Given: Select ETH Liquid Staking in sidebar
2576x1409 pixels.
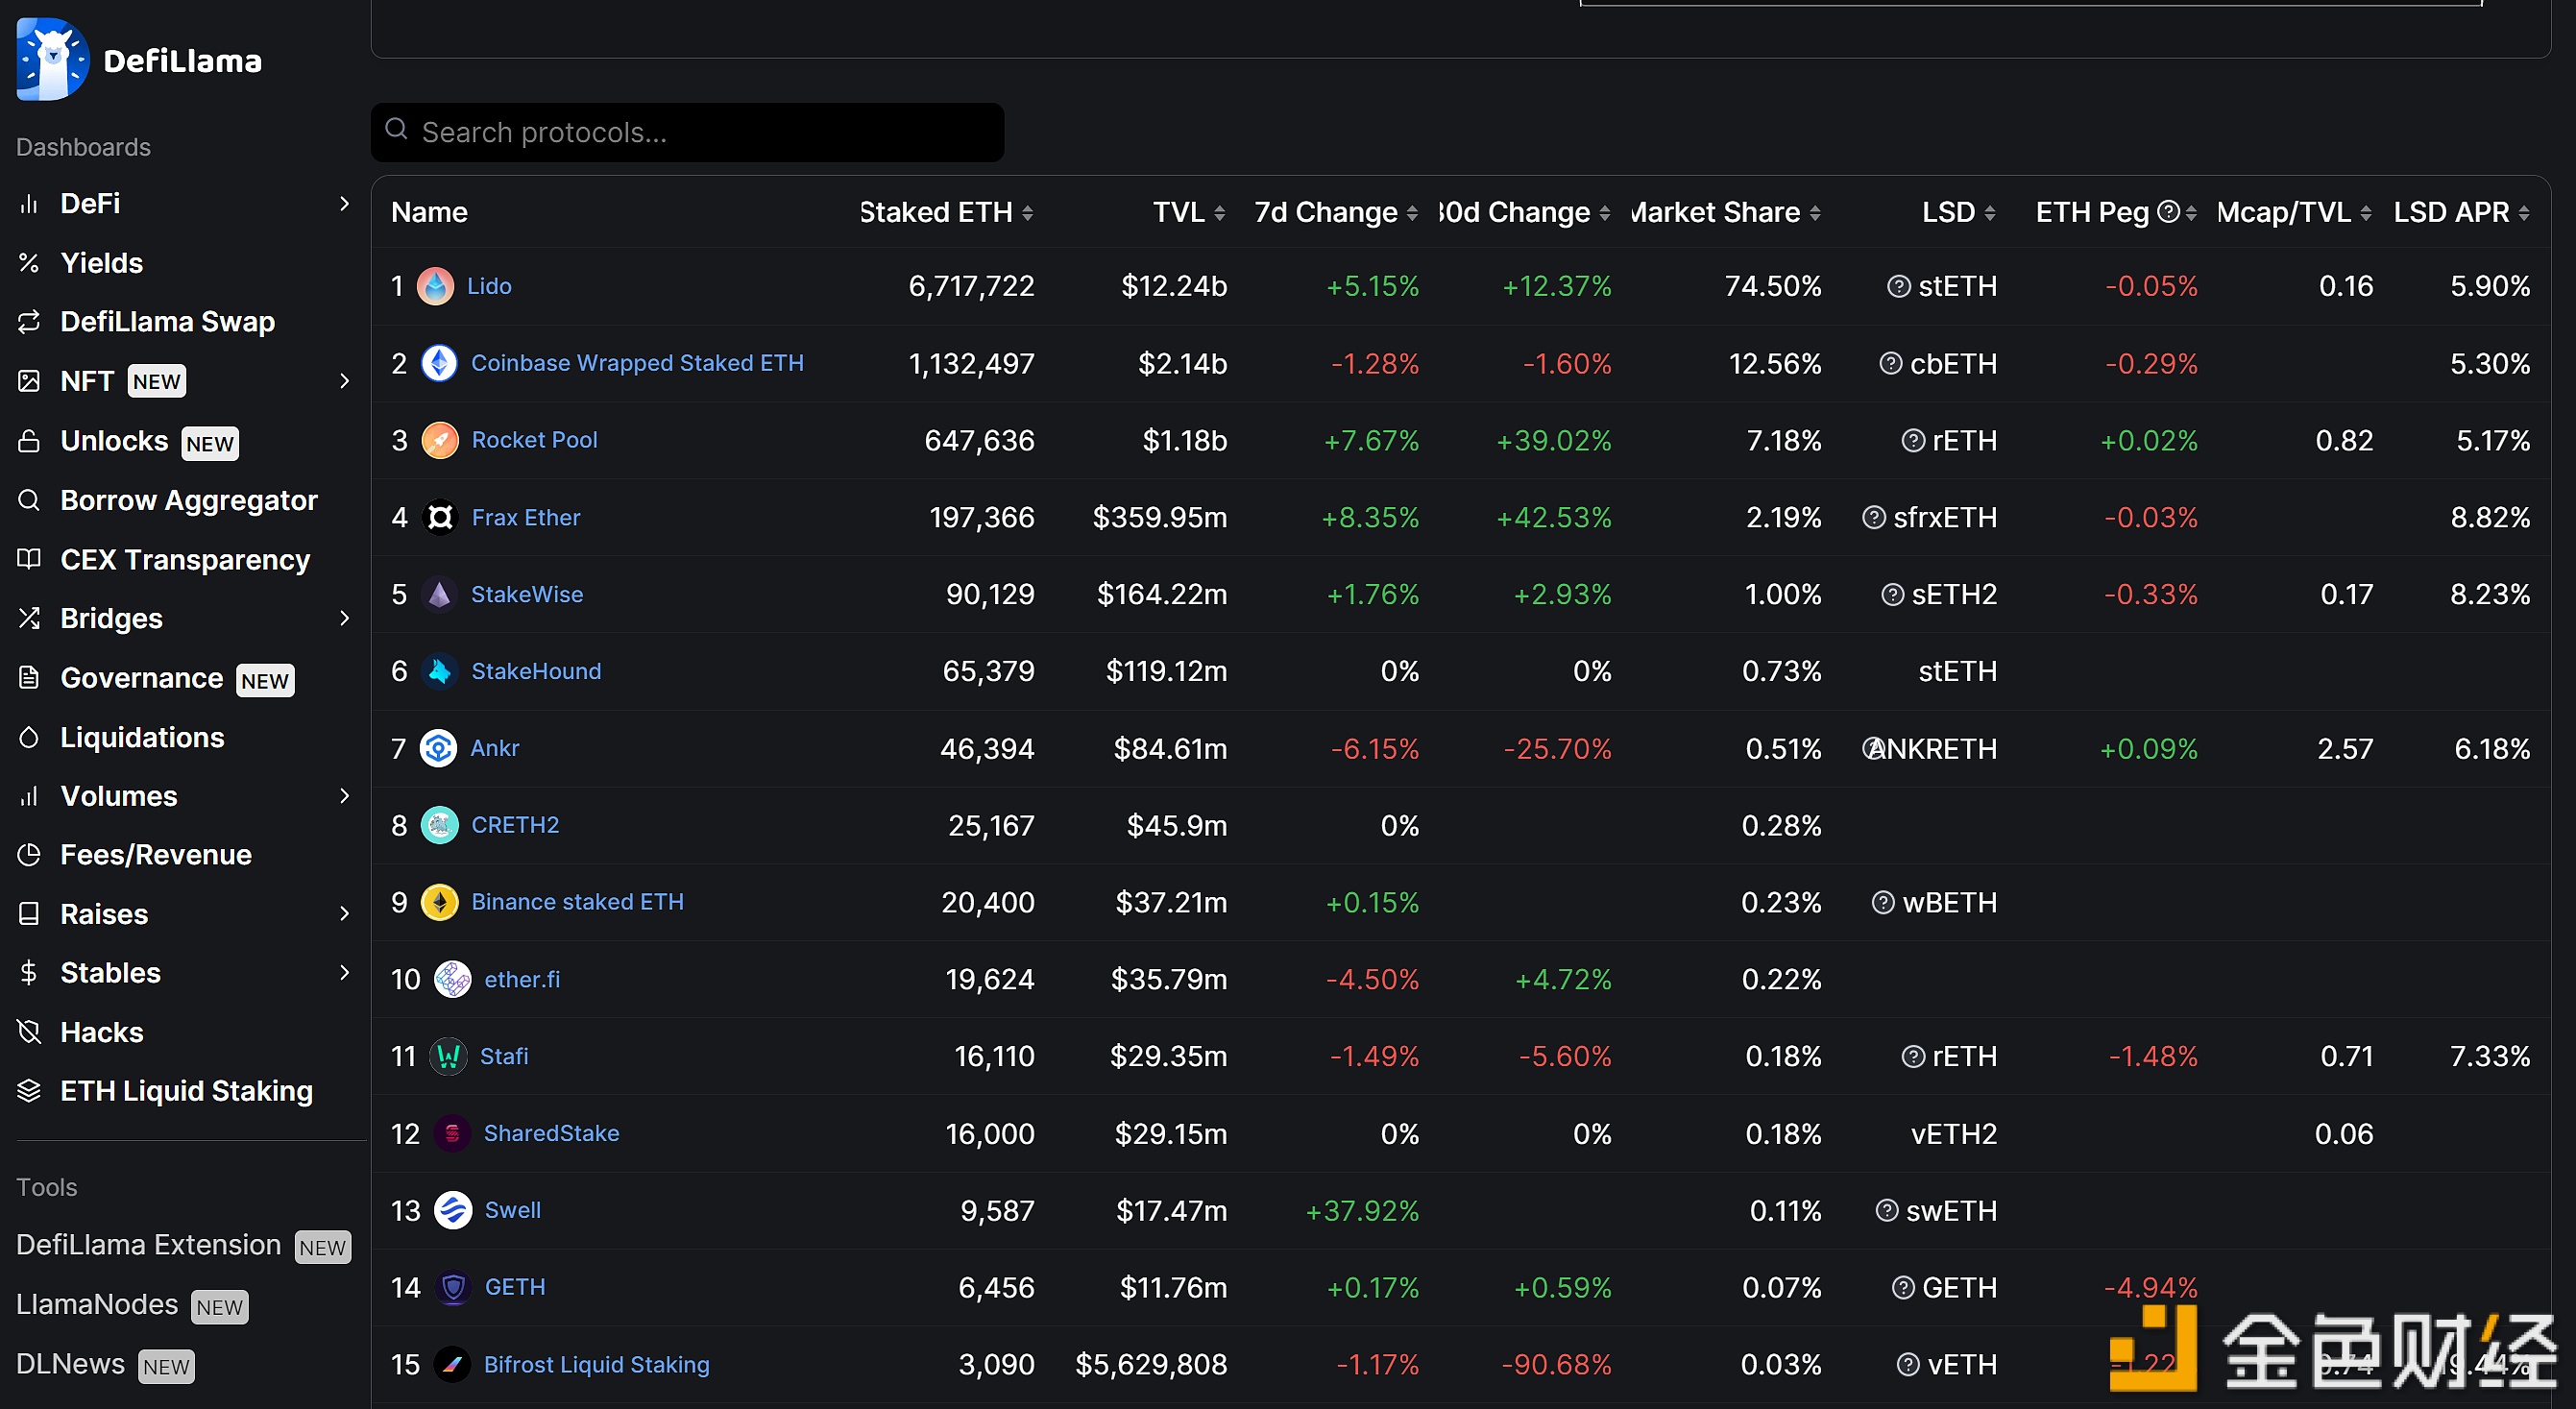Looking at the screenshot, I should 186,1091.
